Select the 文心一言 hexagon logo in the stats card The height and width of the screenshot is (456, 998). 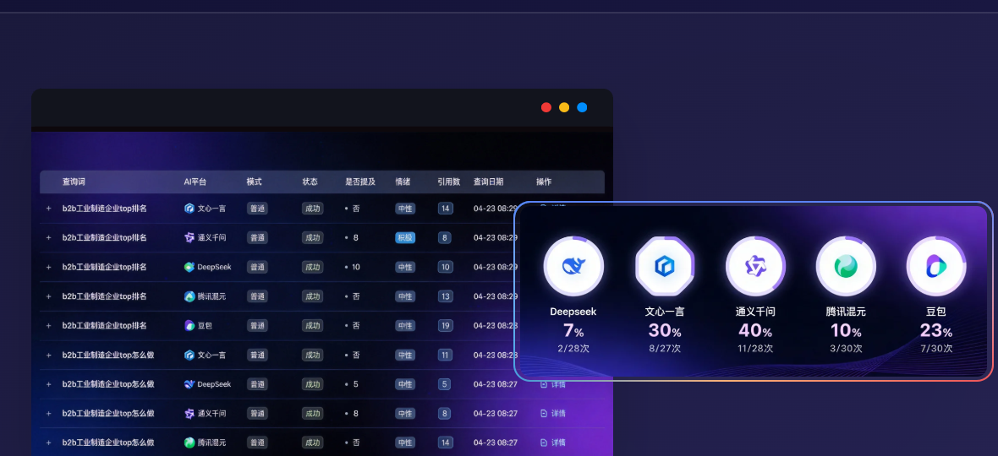(x=665, y=266)
